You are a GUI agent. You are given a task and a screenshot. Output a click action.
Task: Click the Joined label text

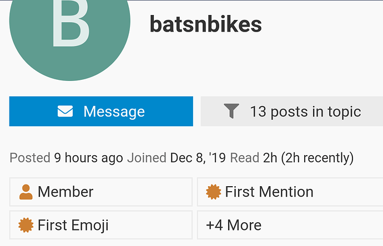(x=147, y=158)
